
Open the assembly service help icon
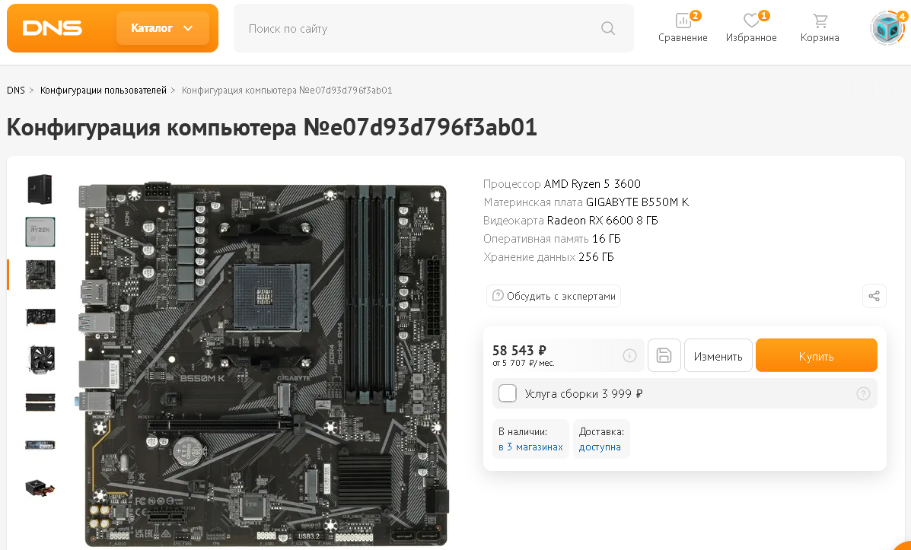pos(863,394)
